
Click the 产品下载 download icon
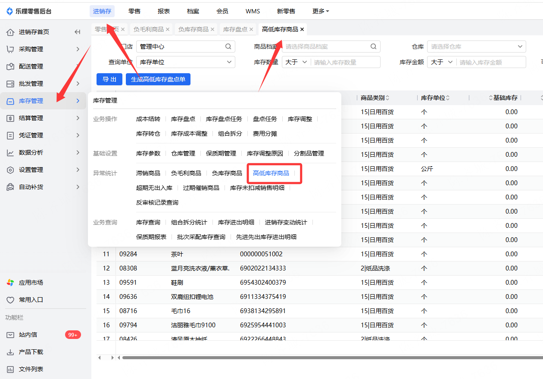click(10, 352)
